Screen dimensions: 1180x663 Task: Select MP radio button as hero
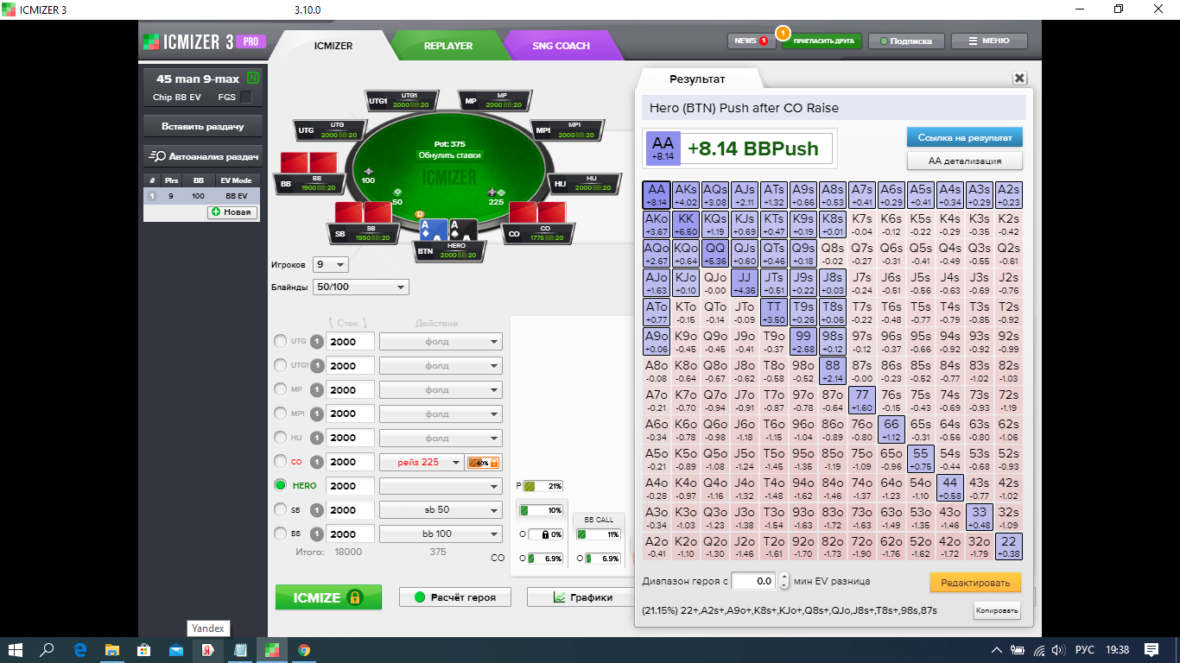[x=280, y=389]
